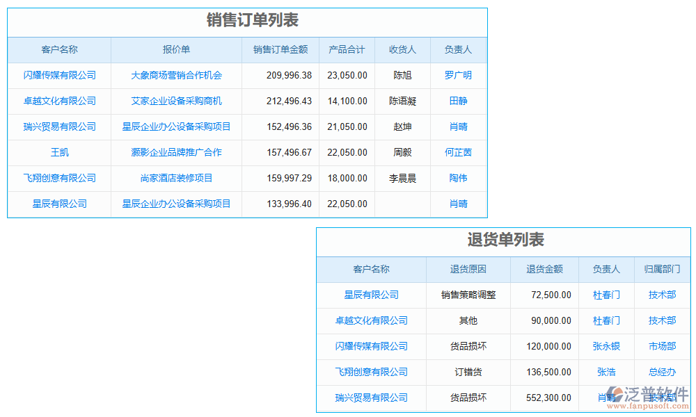Image resolution: width=696 pixels, height=417 pixels.
Task: Open customer 王凯's order row
Action: pyautogui.click(x=59, y=152)
